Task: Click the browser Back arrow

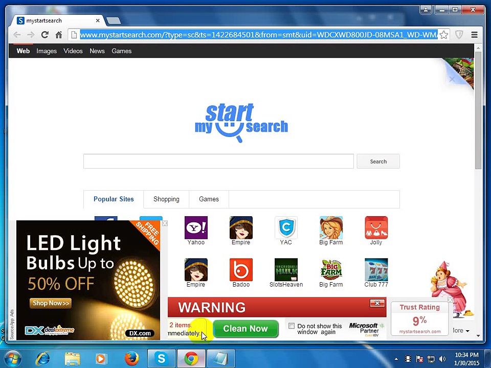Action: [x=16, y=35]
